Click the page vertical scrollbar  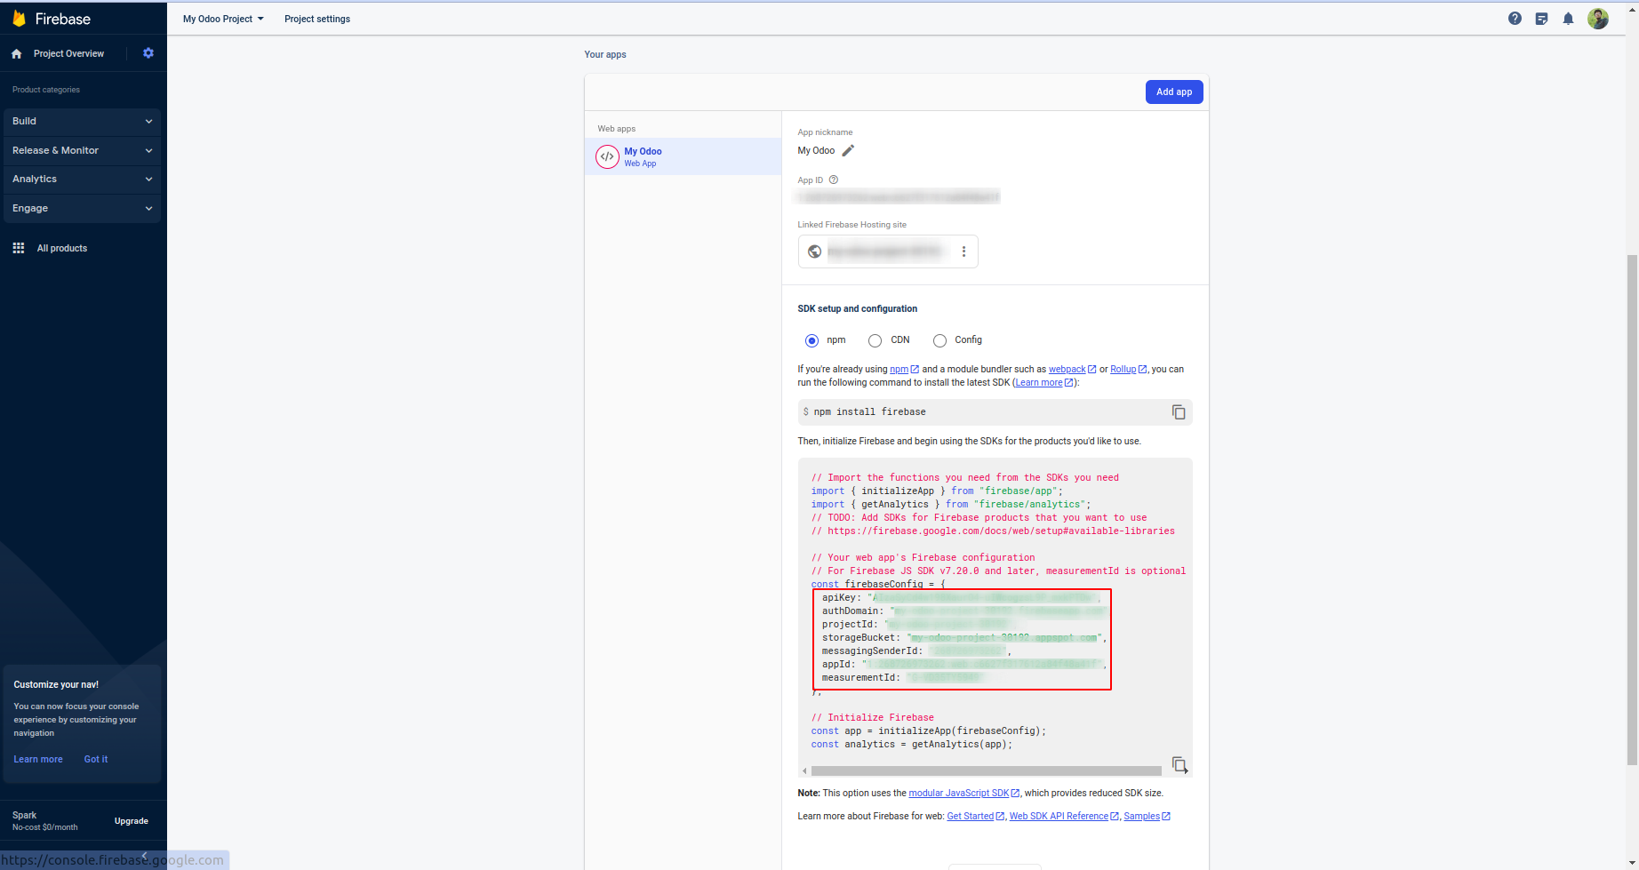[x=1632, y=509]
